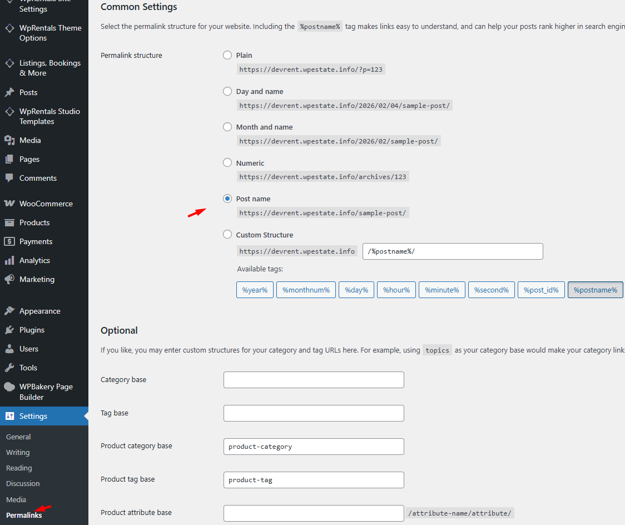
Task: Open the Users menu item
Action: (x=29, y=349)
